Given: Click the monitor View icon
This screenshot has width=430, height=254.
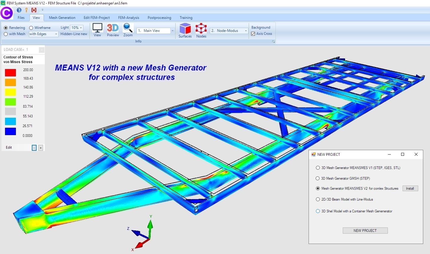Looking at the screenshot, I should coord(97,30).
